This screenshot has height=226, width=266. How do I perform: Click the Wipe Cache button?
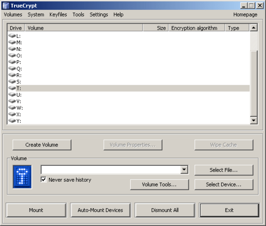coord(224,145)
